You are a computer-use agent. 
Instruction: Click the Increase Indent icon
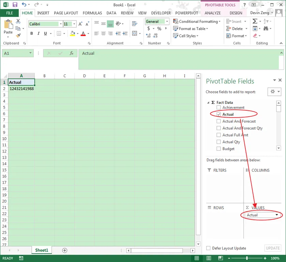(x=125, y=33)
